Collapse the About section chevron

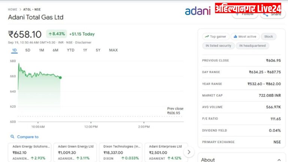coord(279,160)
